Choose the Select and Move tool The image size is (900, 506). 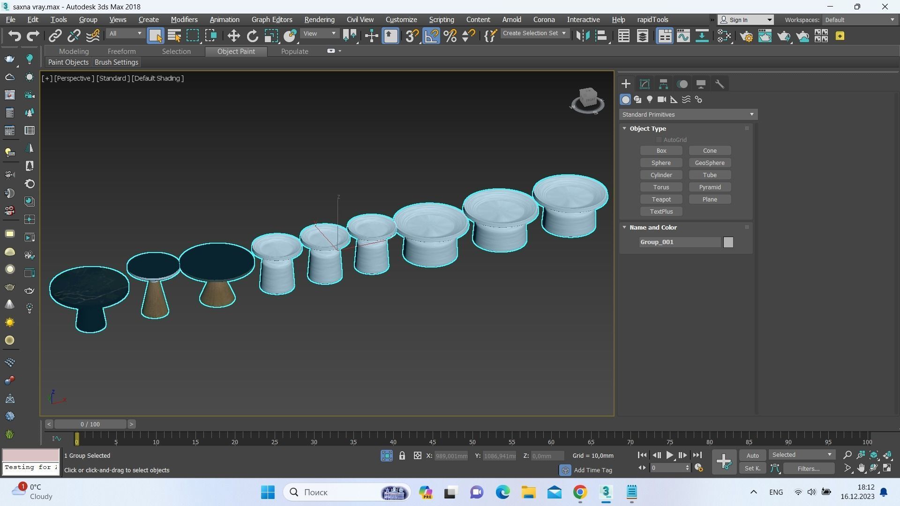233,36
